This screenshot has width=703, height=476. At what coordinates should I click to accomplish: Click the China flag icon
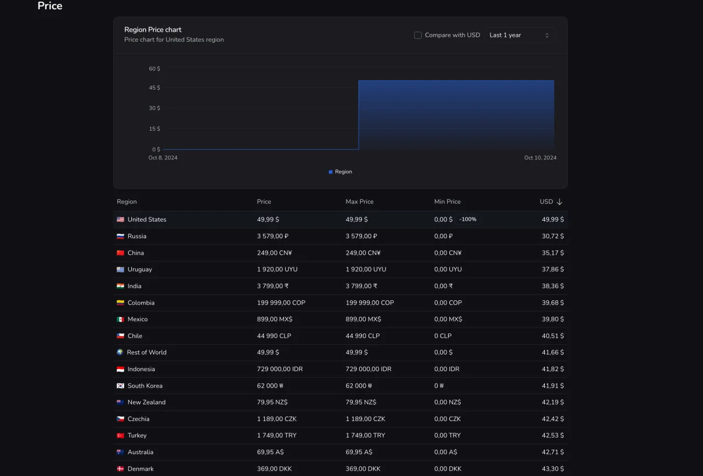(x=120, y=253)
